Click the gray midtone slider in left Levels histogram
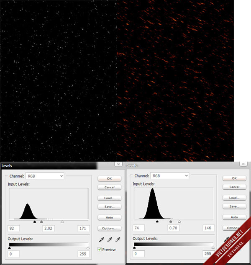Viewport: 251px width, 265px height. coord(41,222)
